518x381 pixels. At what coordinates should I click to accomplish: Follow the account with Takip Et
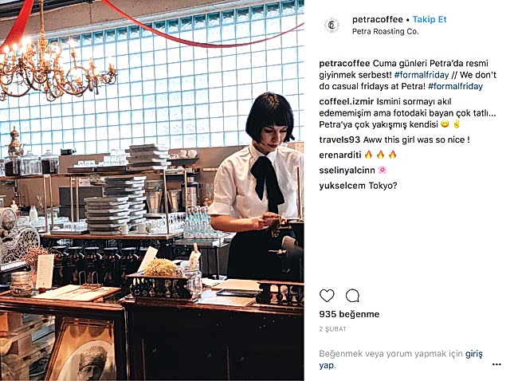430,19
